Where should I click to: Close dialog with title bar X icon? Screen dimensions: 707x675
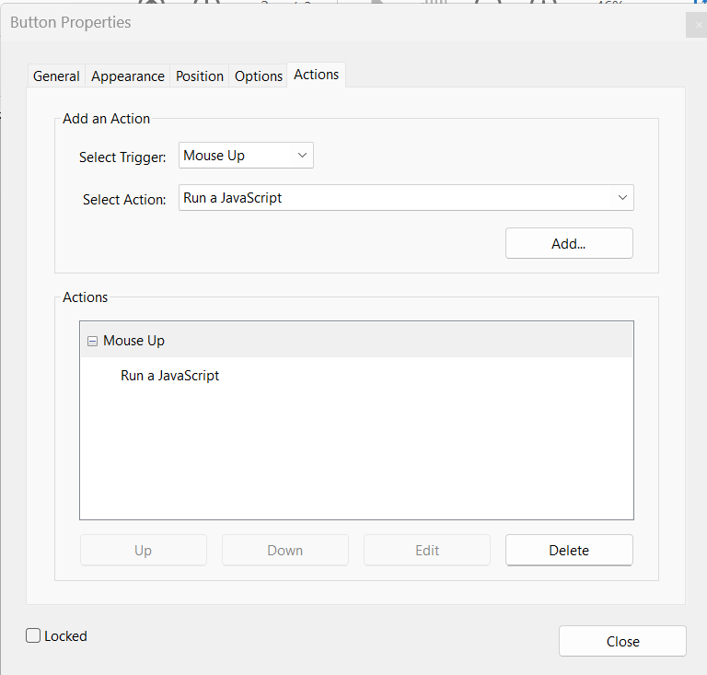[699, 25]
